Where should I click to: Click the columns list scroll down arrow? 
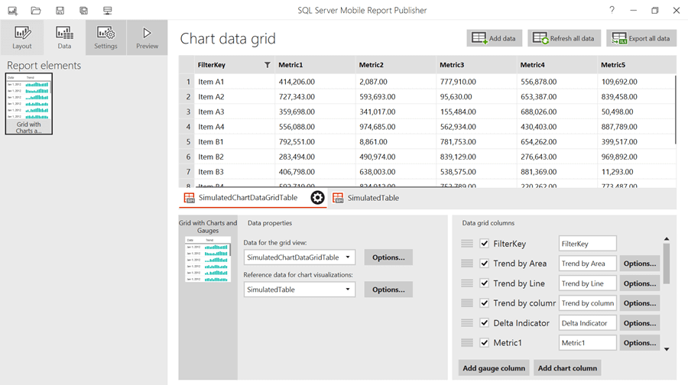(x=667, y=350)
